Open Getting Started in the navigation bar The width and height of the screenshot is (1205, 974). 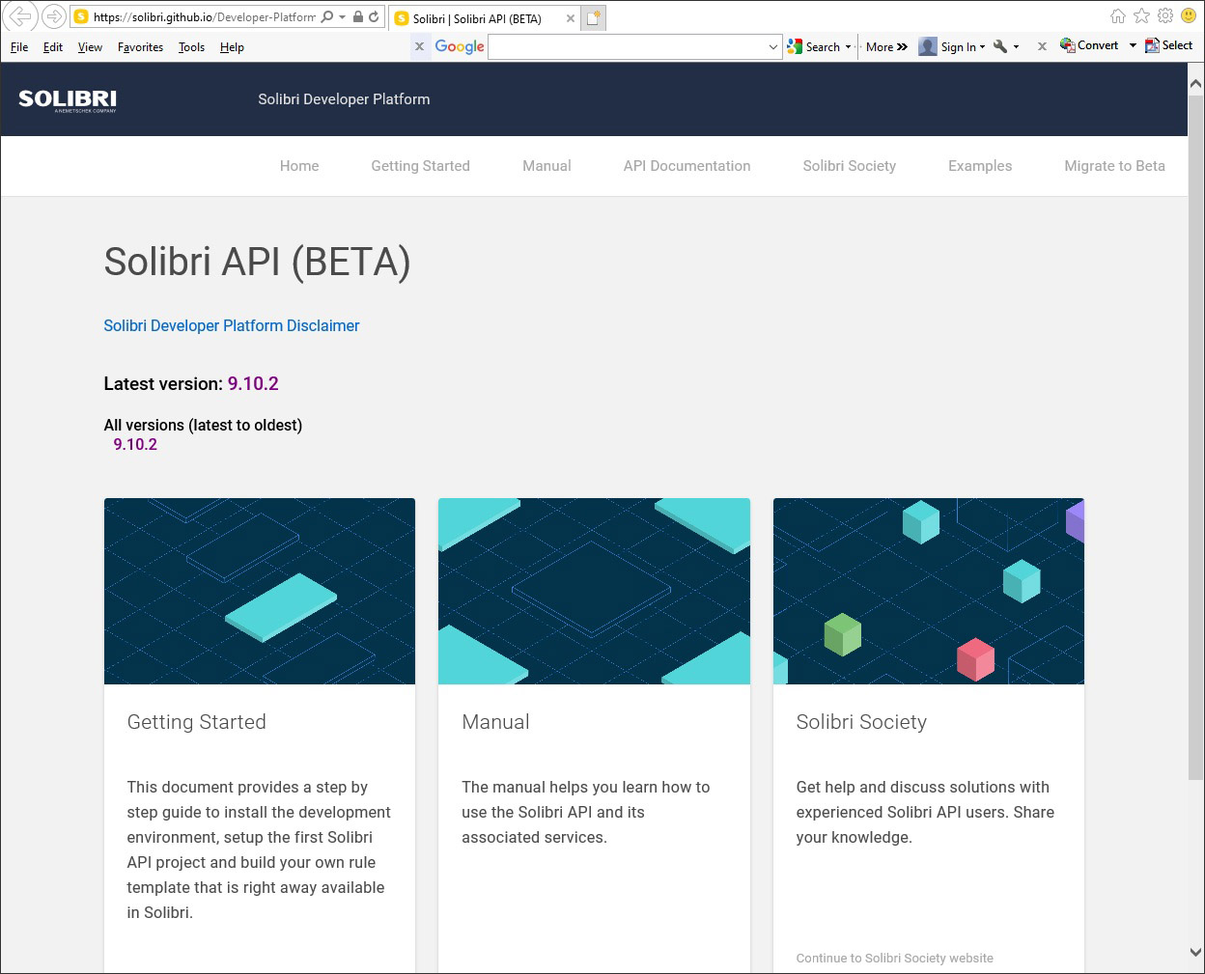(x=421, y=166)
